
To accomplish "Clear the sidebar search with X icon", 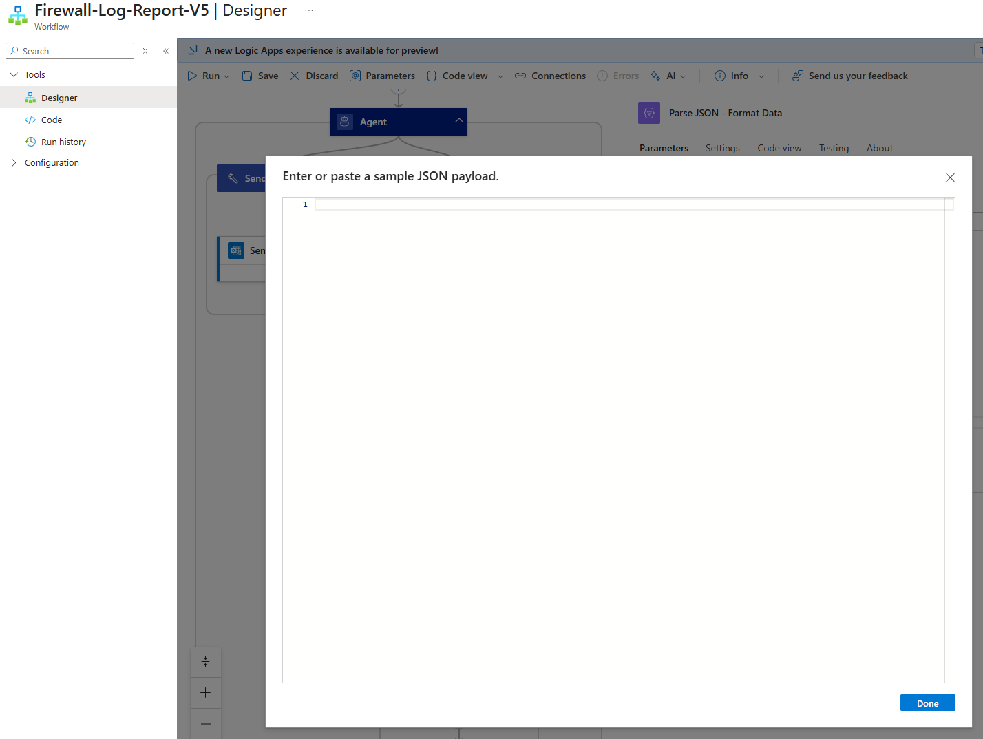I will (145, 51).
